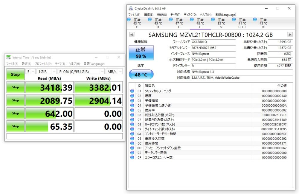The height and width of the screenshot is (194, 299).
Task: Click the 18993 GB total host reads value
Action: coord(280,42)
